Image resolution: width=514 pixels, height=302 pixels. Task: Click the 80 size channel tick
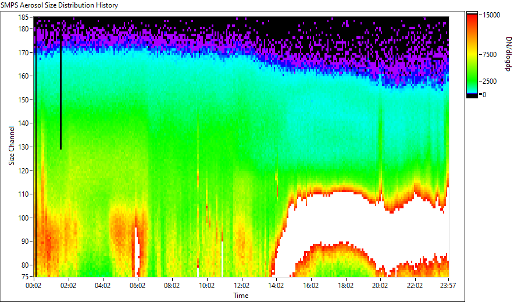pyautogui.click(x=25, y=265)
